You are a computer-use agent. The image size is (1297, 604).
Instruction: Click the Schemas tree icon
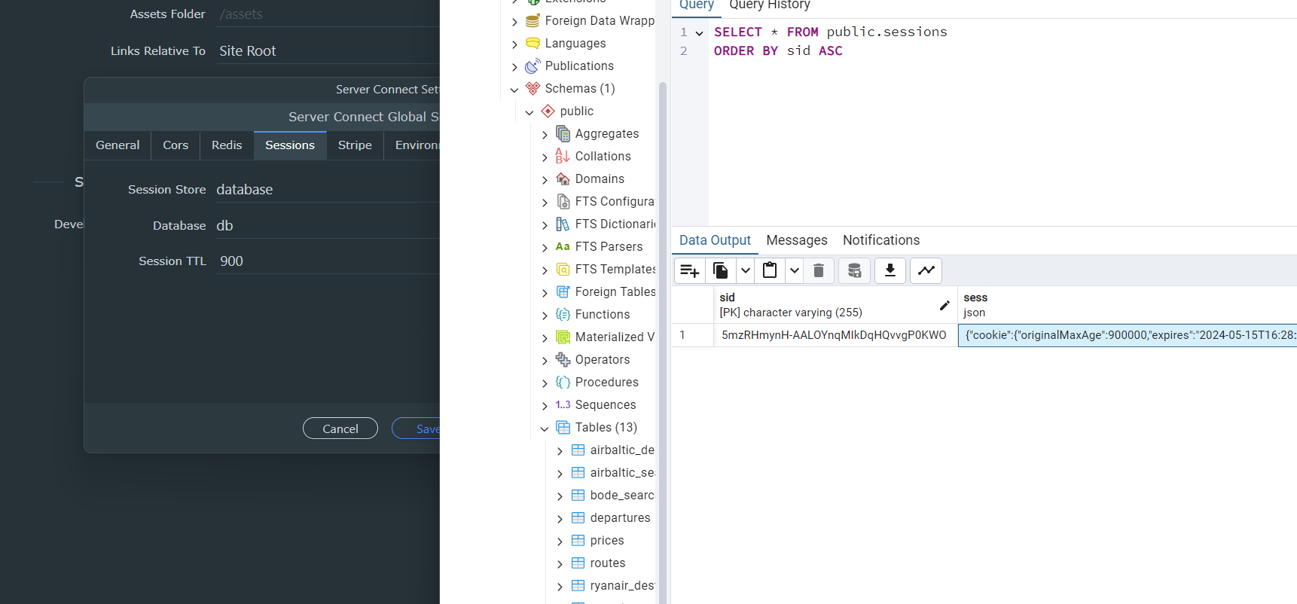tap(533, 88)
